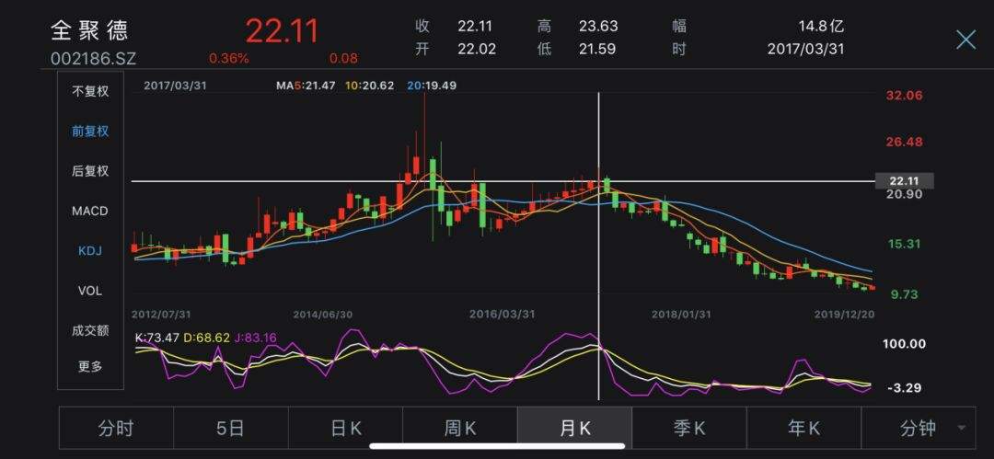Select 前复权 price adjustment option

pos(90,131)
